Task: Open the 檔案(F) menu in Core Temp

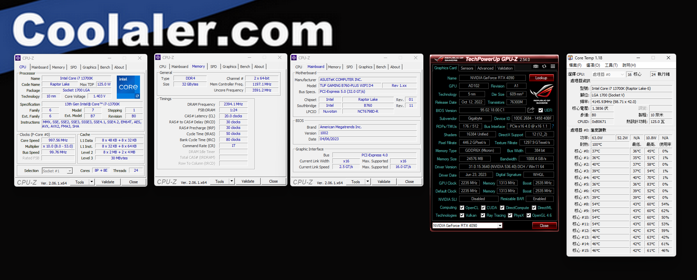Action: [x=575, y=65]
